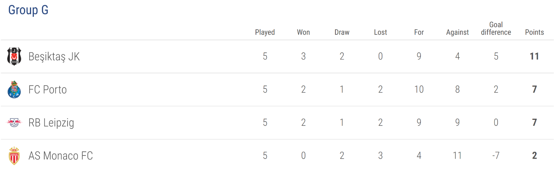Click the AS Monaco FC club crest

click(x=14, y=156)
